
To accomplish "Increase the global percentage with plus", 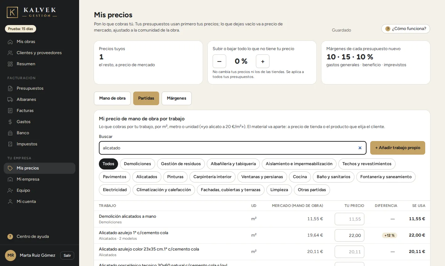I will 263,61.
